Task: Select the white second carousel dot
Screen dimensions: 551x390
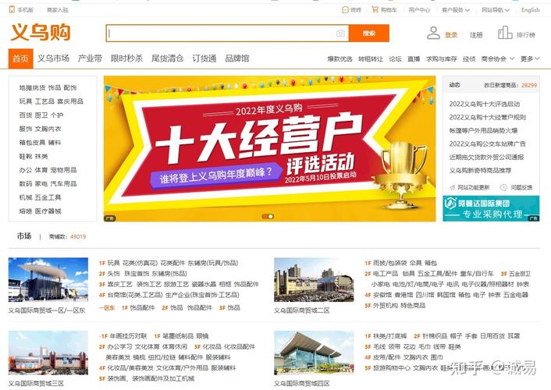Action: point(271,216)
